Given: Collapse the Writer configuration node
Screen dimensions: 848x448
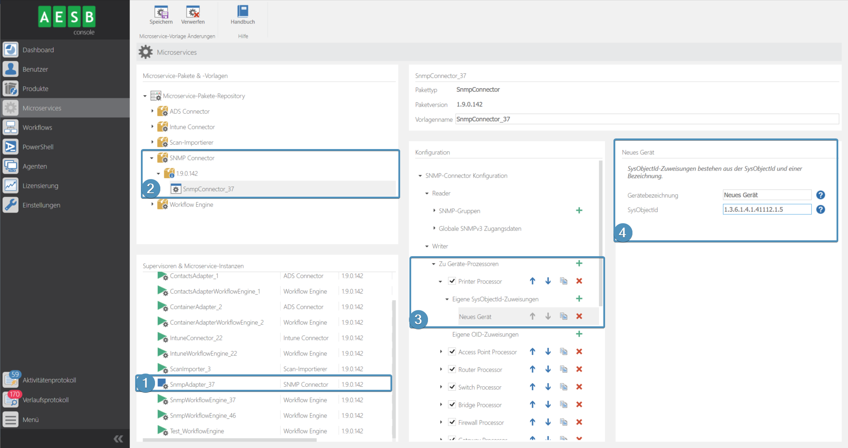Looking at the screenshot, I should (x=427, y=246).
